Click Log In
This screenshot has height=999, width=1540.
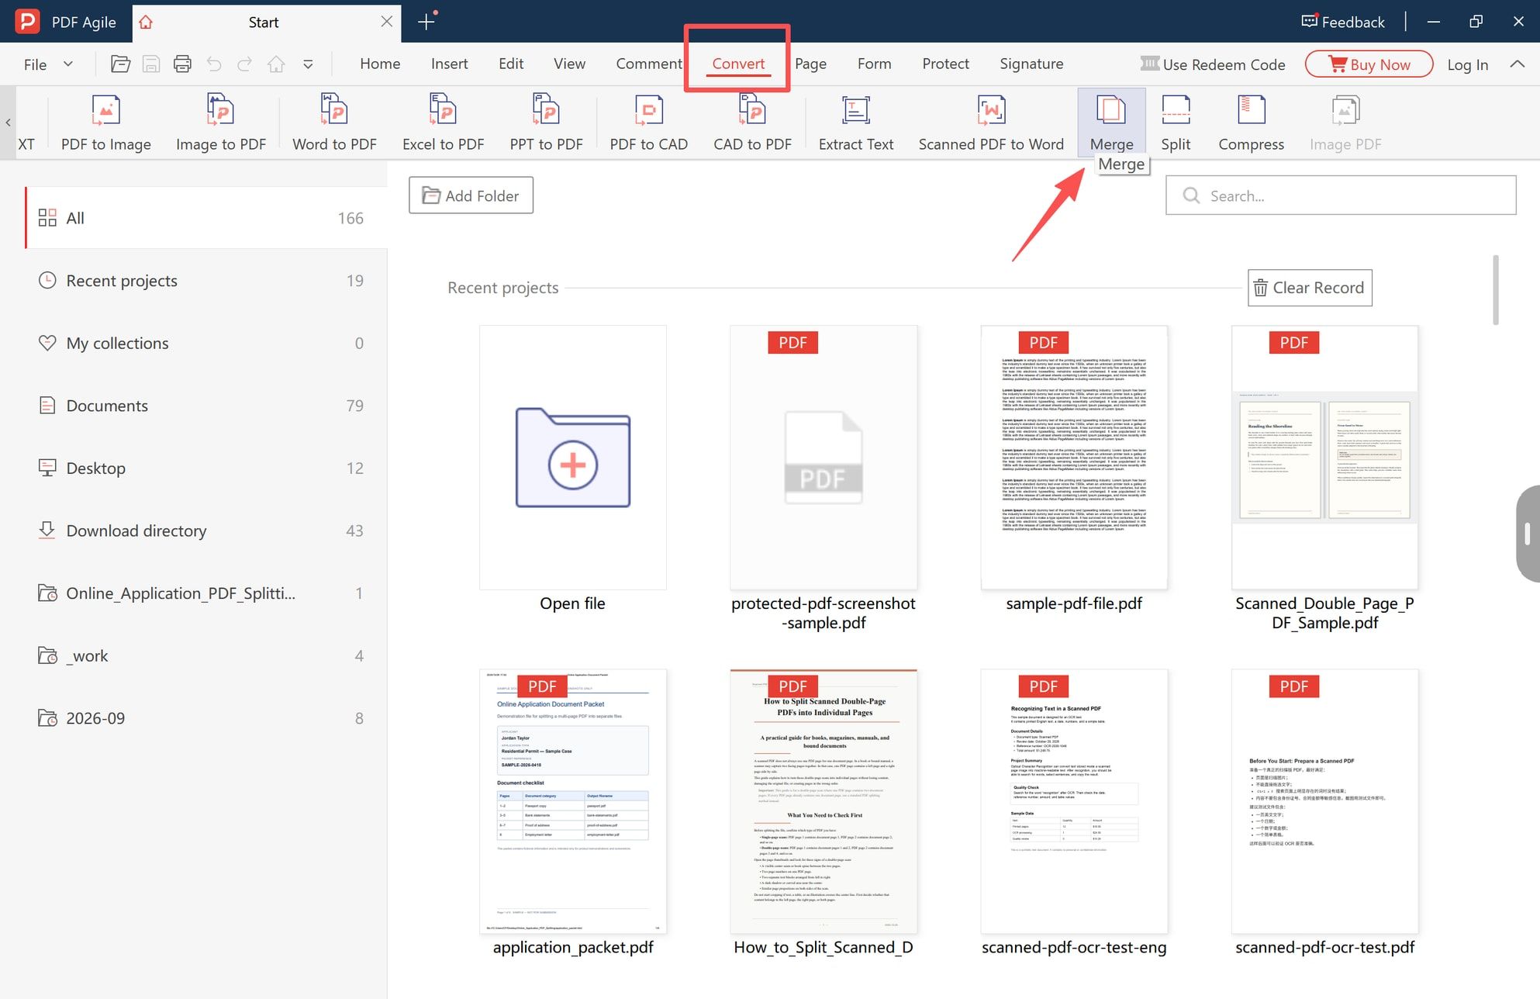coord(1467,64)
